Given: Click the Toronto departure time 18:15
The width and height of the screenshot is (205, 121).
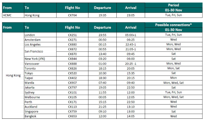Looking at the screenshot, I should [102, 68].
